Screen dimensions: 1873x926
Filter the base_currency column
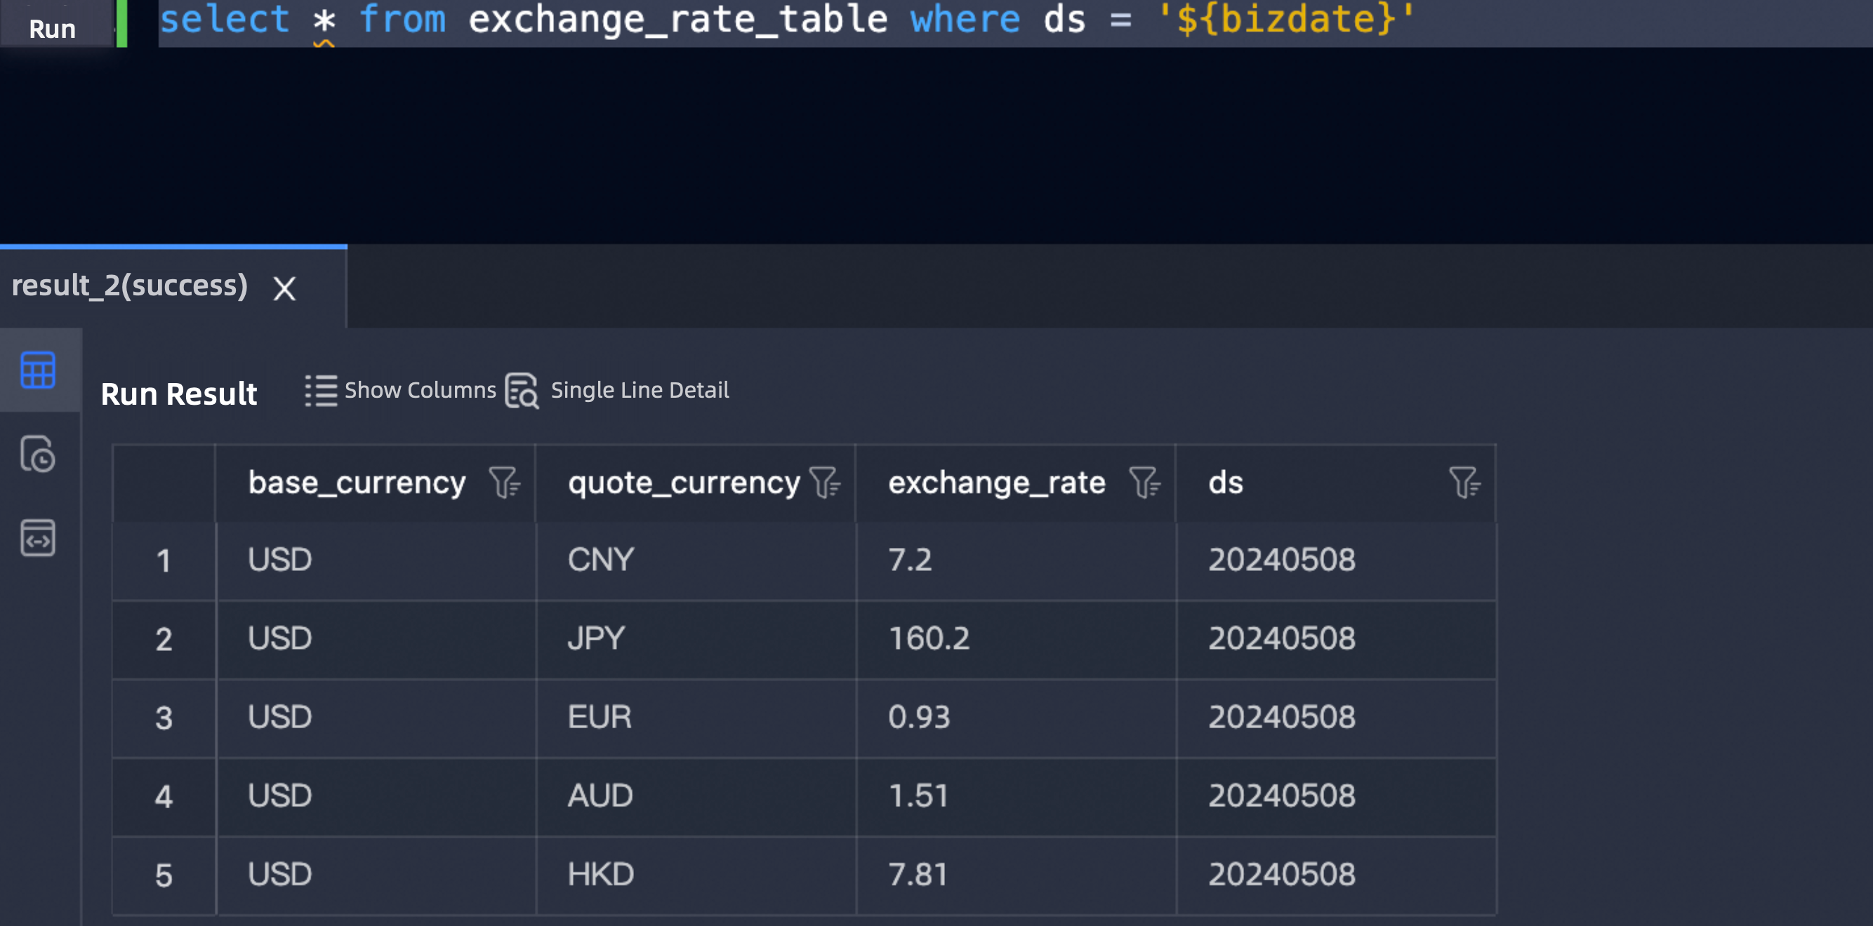(505, 483)
